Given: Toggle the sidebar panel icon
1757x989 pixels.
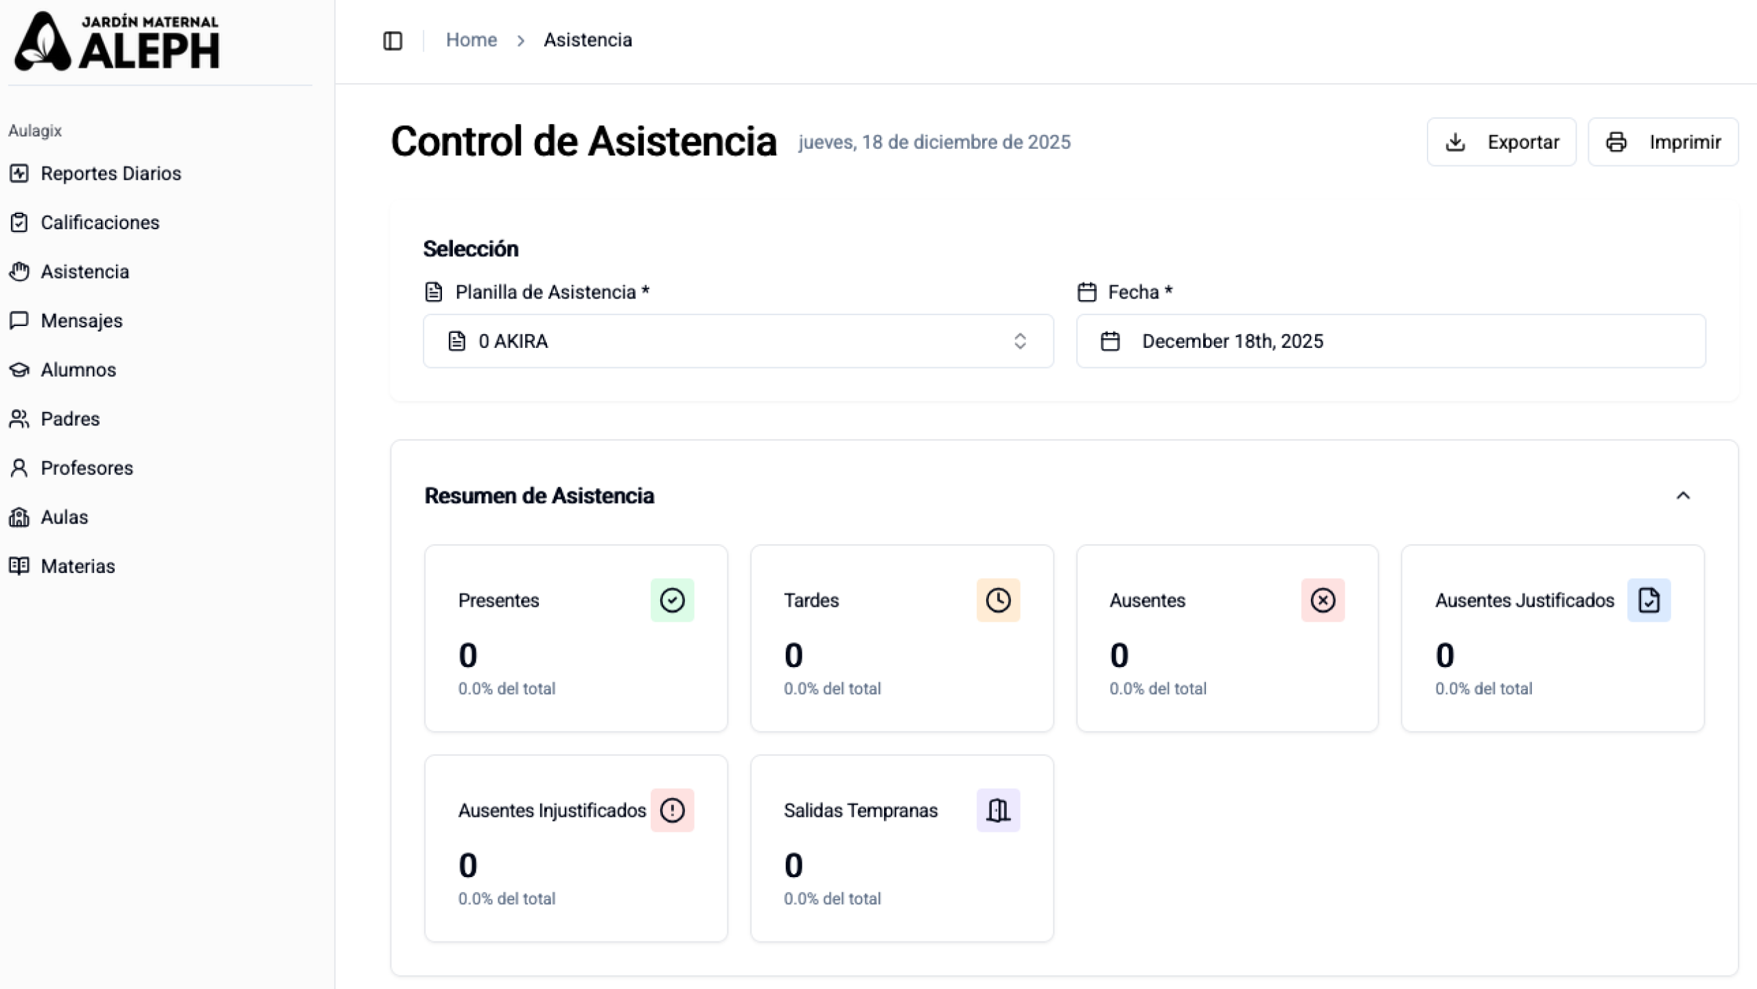Looking at the screenshot, I should pyautogui.click(x=393, y=40).
